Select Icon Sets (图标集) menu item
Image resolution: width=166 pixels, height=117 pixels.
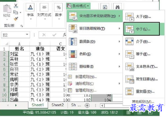pyautogui.click(x=95, y=66)
